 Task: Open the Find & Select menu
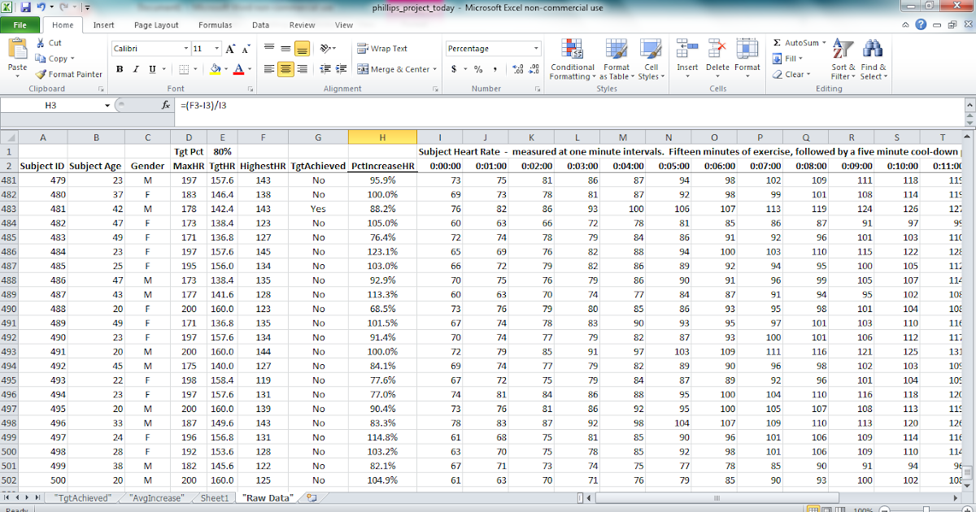point(874,59)
